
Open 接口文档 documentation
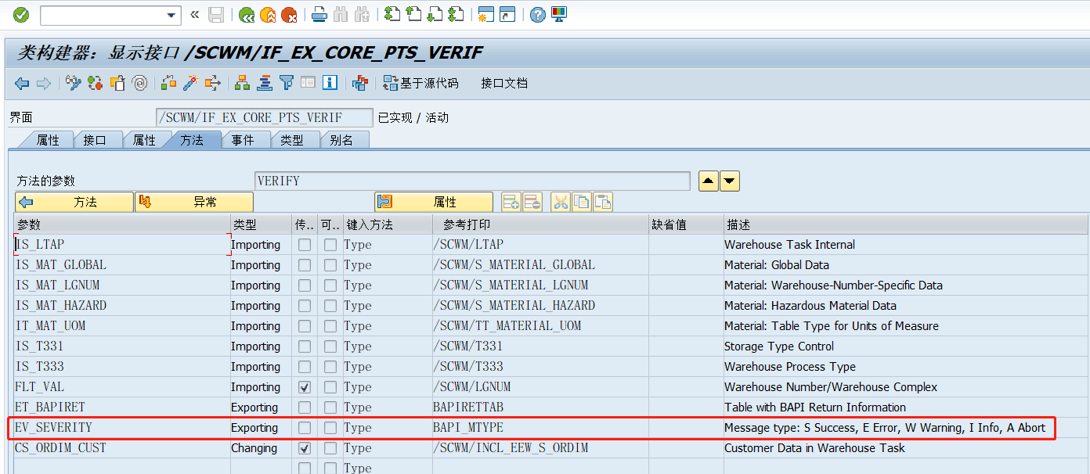[503, 83]
